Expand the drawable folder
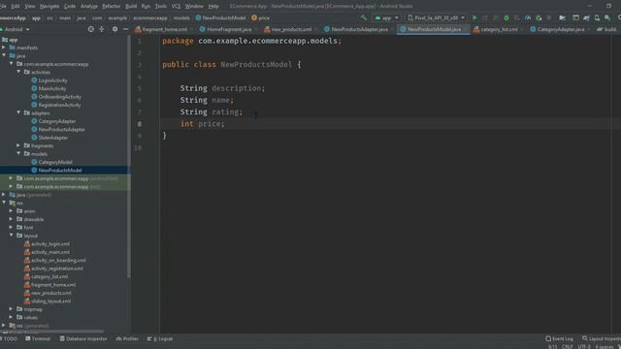 point(11,219)
